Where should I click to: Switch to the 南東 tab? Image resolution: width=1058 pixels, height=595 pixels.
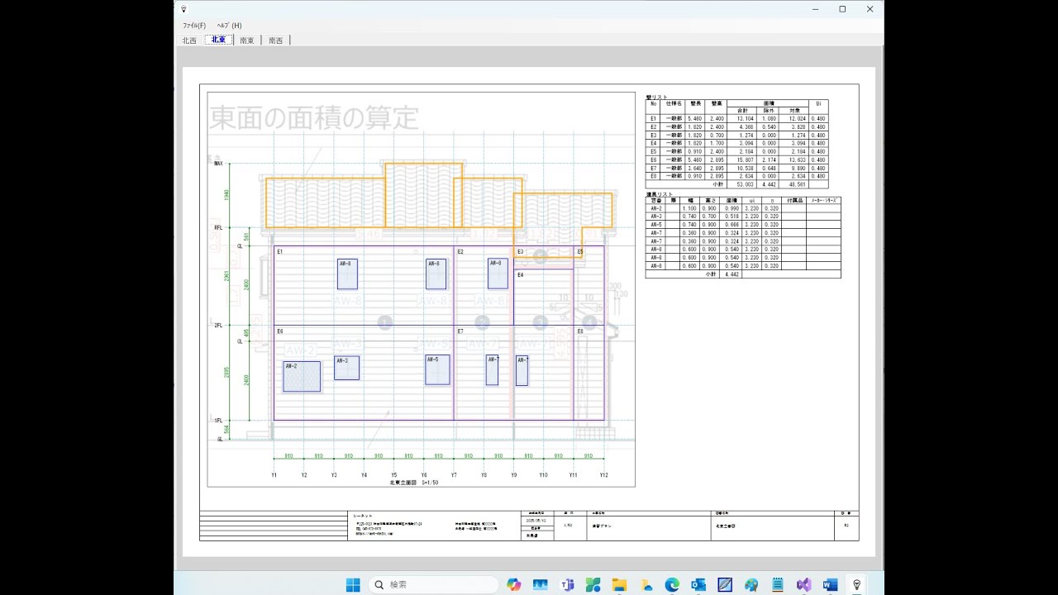tap(247, 40)
